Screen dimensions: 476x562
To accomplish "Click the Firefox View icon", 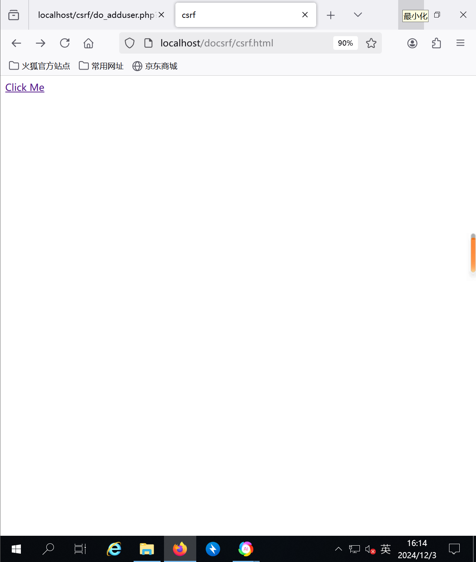I will pyautogui.click(x=14, y=15).
